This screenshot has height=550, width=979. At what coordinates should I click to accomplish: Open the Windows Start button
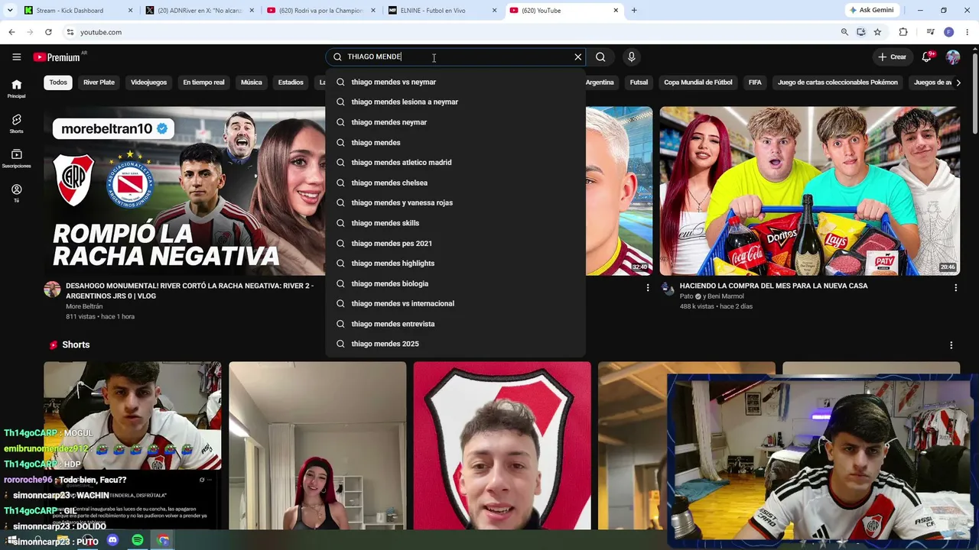[x=11, y=540]
